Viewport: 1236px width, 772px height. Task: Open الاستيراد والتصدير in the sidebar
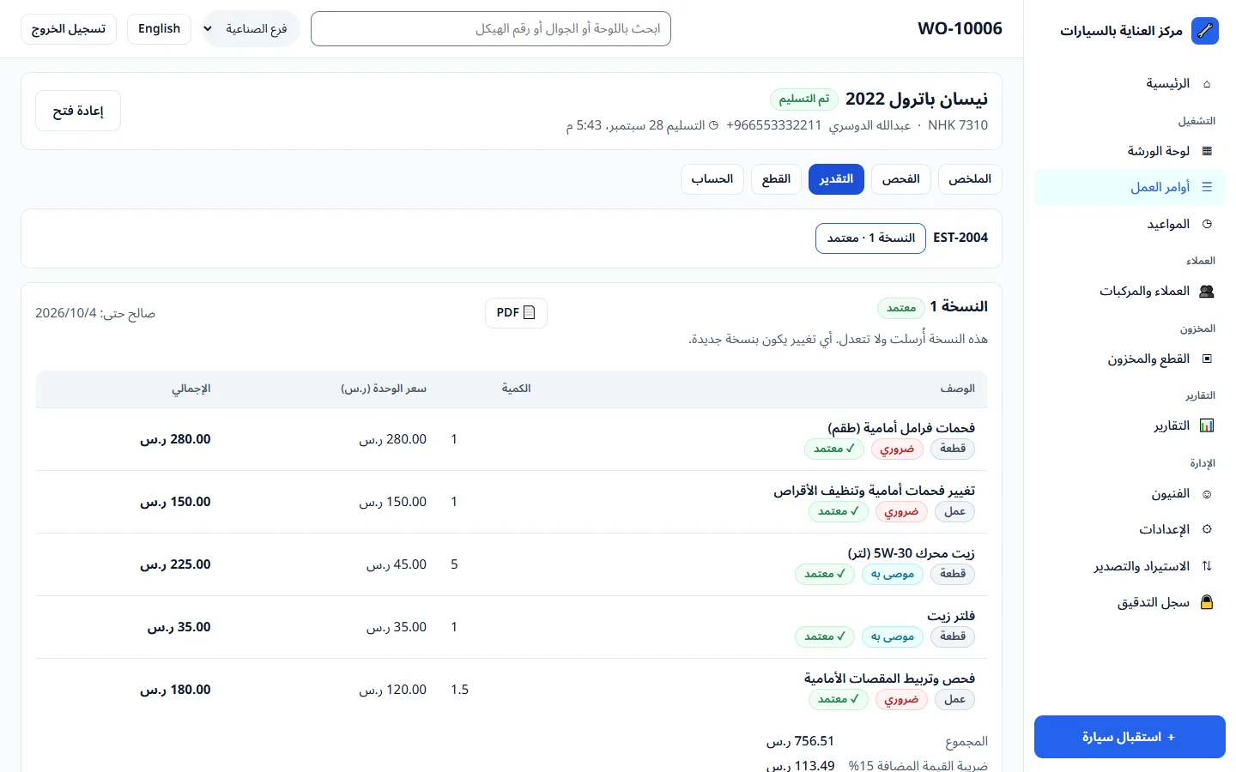point(1130,566)
